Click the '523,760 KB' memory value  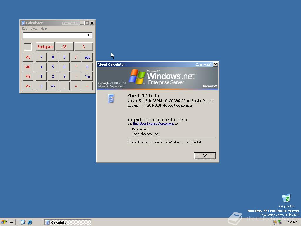[x=194, y=142]
